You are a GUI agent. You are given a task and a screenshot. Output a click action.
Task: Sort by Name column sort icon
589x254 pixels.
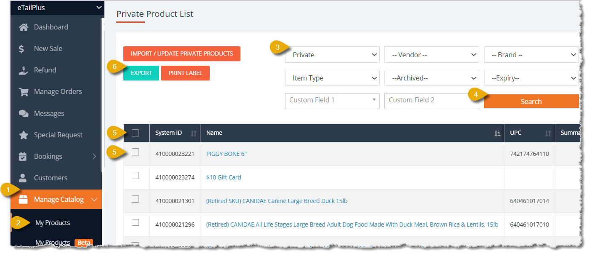coord(498,133)
